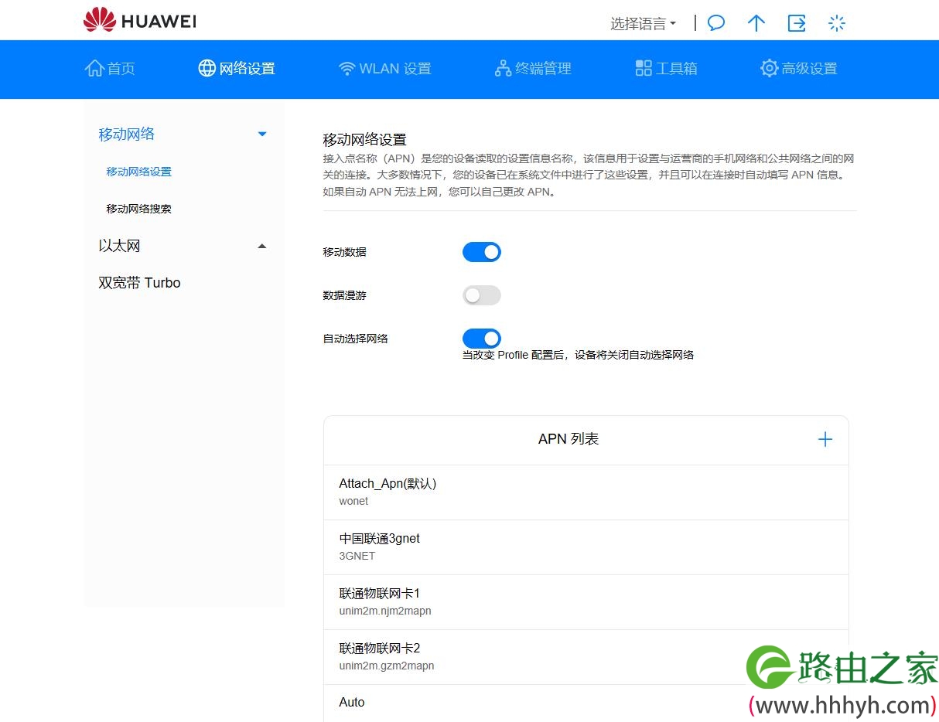Collapse the 移动网络 sidebar section arrow
Viewport: 939px width, 722px height.
262,135
